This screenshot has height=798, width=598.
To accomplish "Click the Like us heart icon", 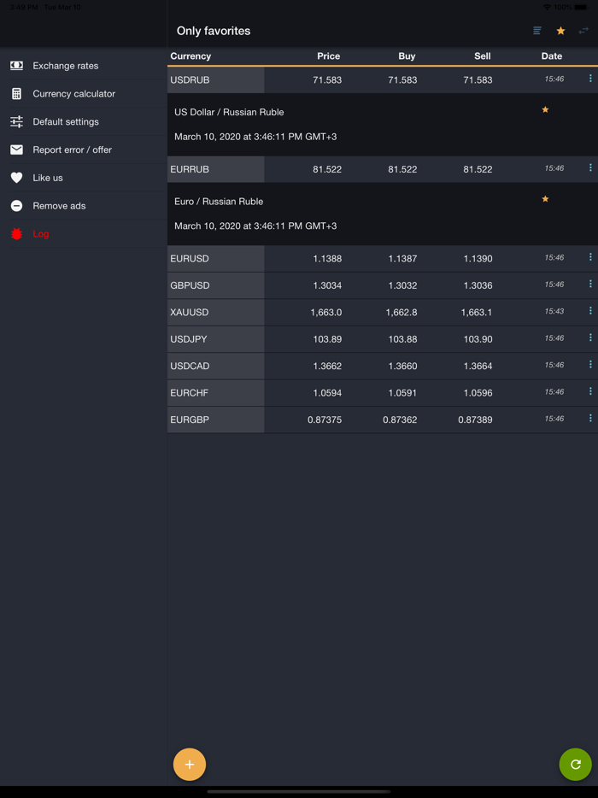I will click(15, 178).
